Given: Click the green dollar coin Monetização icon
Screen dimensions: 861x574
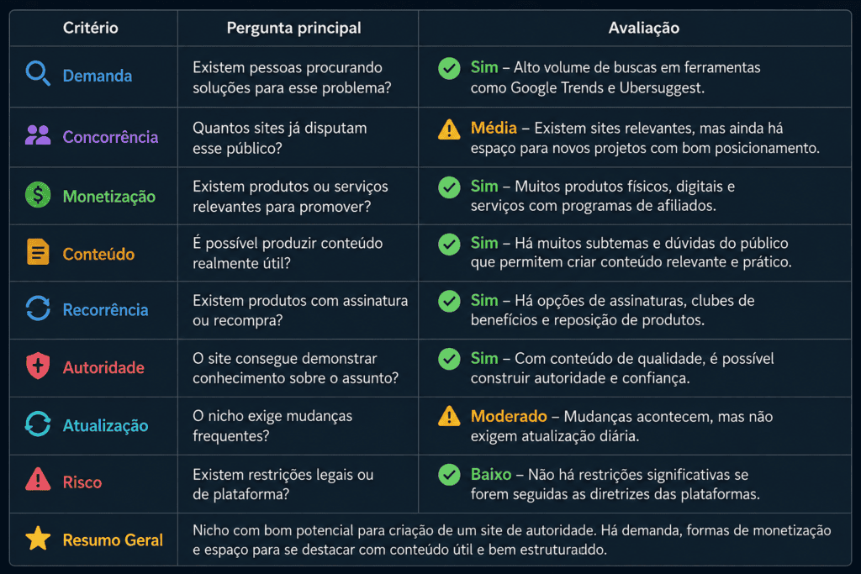Looking at the screenshot, I should pyautogui.click(x=38, y=195).
